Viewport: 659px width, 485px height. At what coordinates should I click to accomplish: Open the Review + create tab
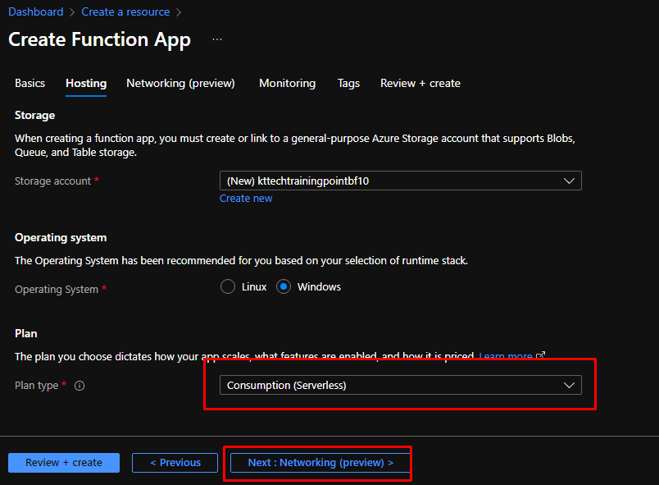(420, 84)
